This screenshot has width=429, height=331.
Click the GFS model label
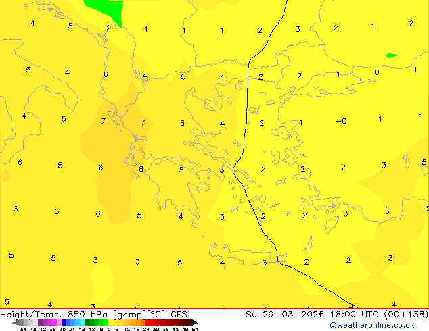pos(179,314)
